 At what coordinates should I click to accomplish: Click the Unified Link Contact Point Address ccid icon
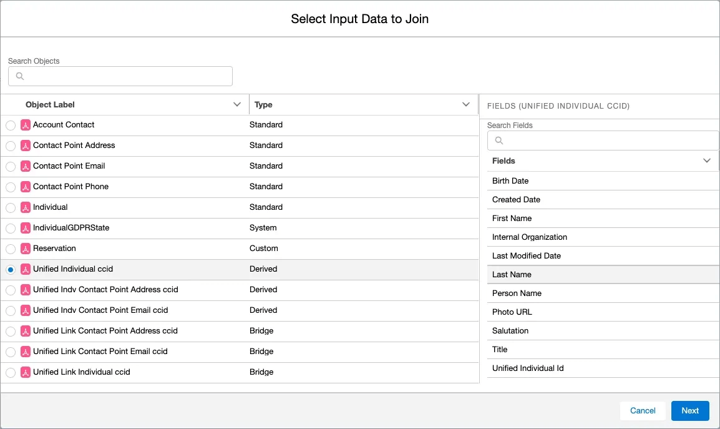click(26, 330)
